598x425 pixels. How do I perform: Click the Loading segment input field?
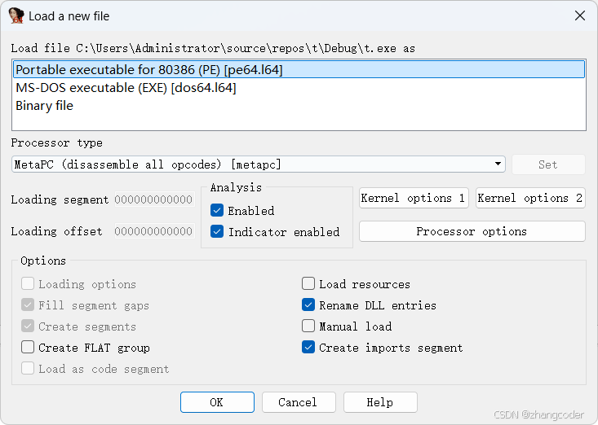pyautogui.click(x=154, y=199)
